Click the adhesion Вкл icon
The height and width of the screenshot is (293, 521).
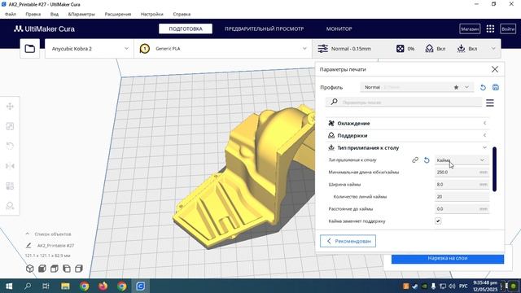pos(461,49)
